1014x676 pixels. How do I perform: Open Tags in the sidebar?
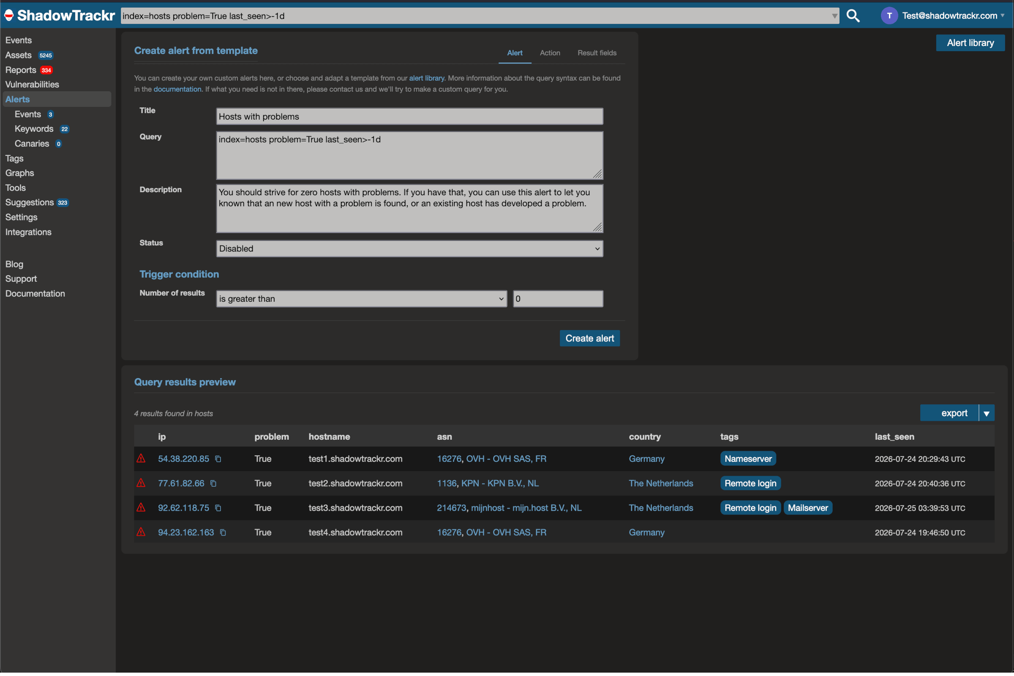point(14,159)
